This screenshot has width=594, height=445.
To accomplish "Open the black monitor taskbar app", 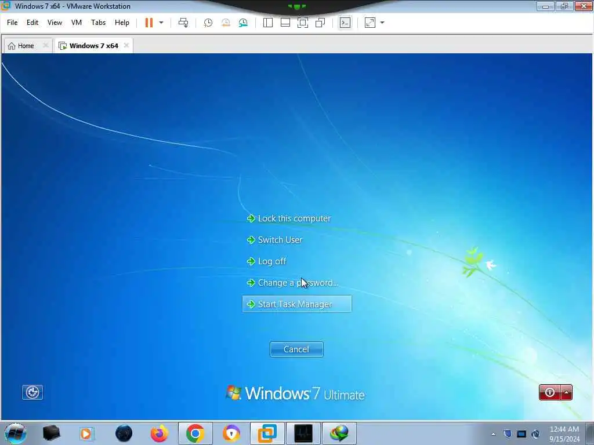I will [x=303, y=433].
